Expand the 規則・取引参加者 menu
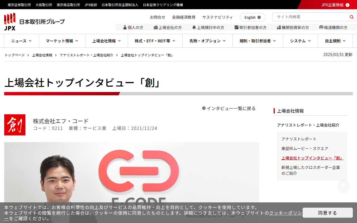 pos(258,41)
